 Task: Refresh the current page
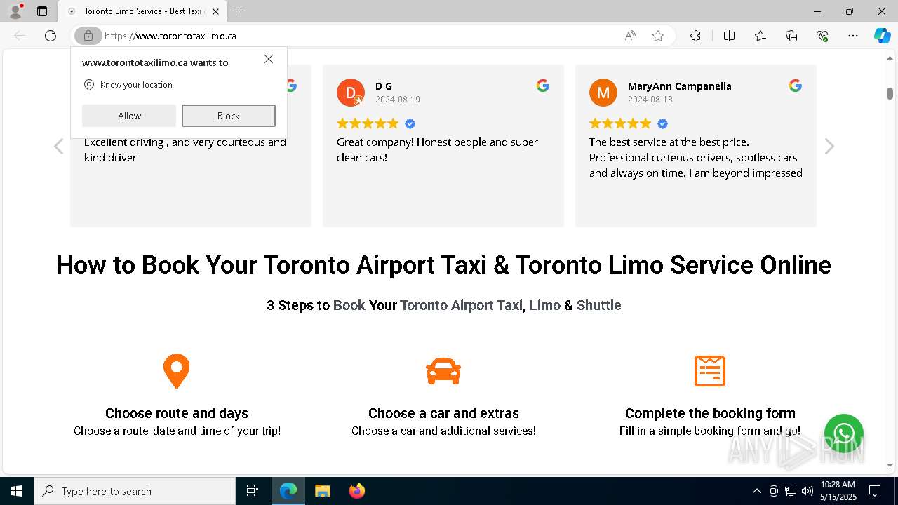click(x=51, y=36)
